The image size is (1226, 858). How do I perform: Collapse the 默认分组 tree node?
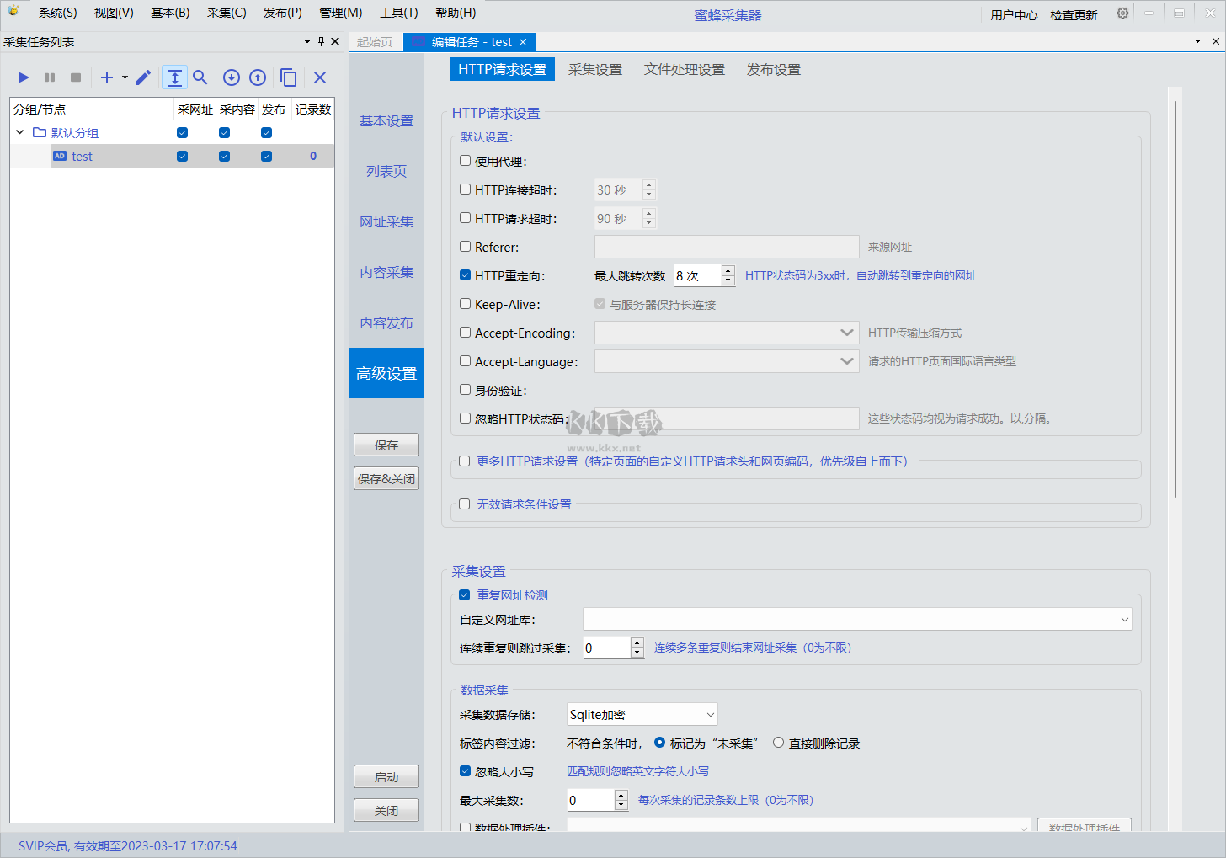coord(19,132)
